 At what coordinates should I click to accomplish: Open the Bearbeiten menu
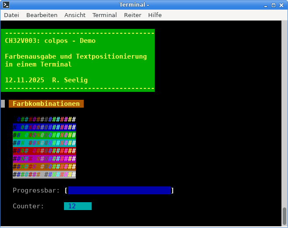pos(42,15)
